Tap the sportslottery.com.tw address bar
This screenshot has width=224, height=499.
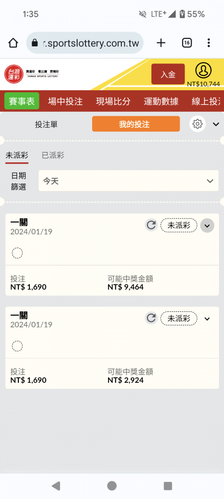(85, 42)
